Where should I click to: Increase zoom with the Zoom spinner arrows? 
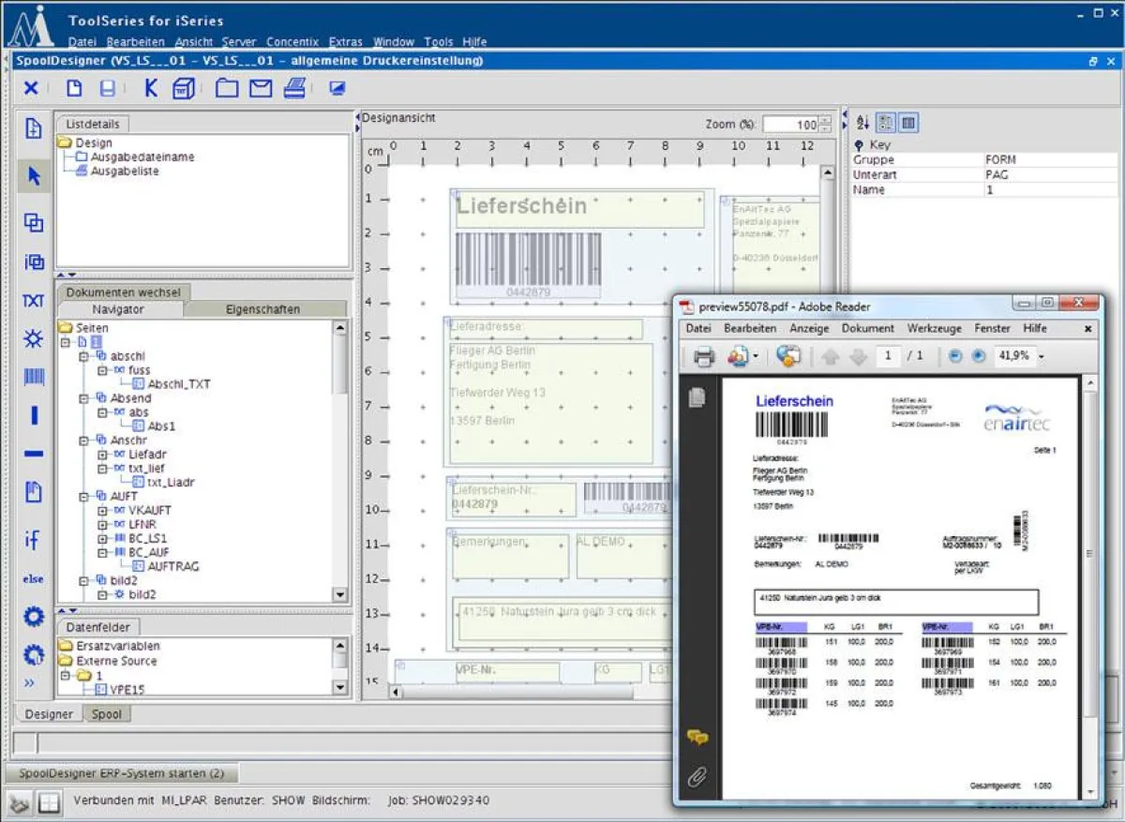tap(825, 119)
